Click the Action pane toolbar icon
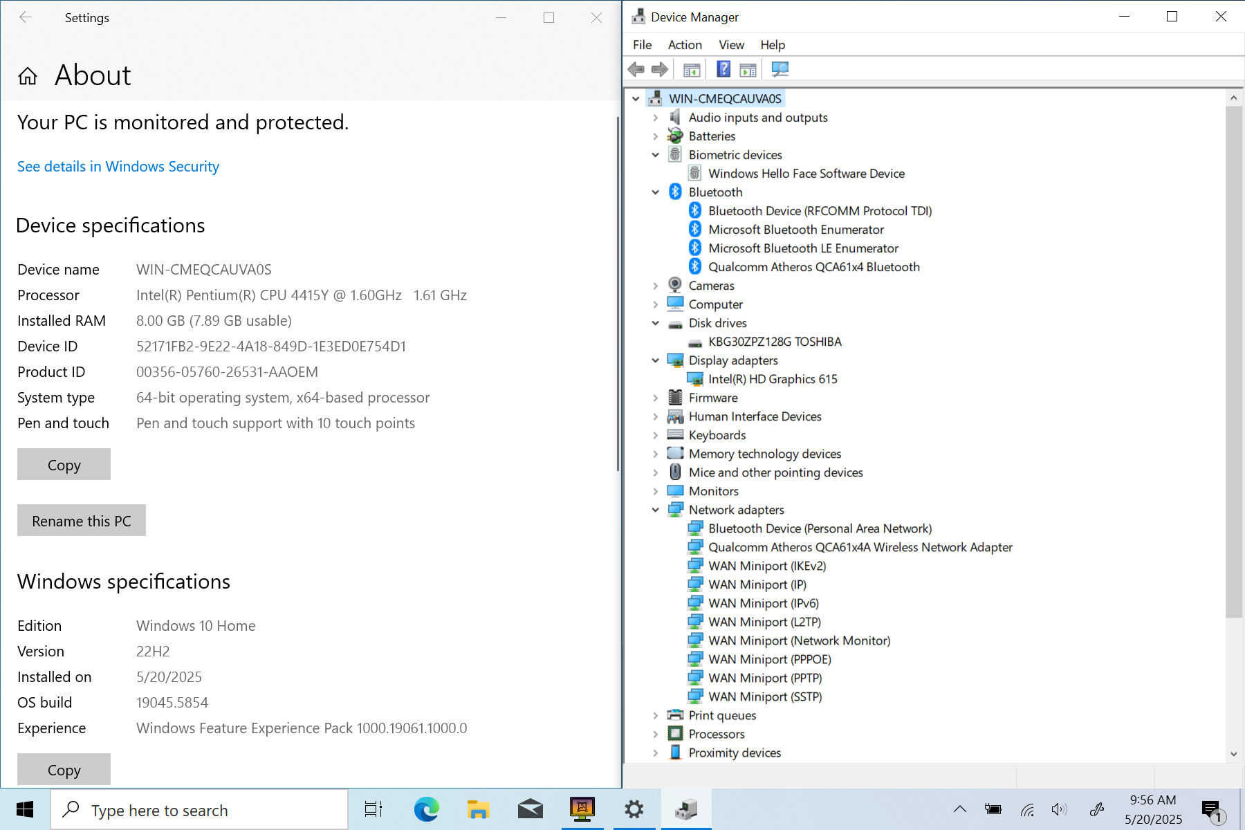Screen dimensions: 1245x830 (748, 69)
